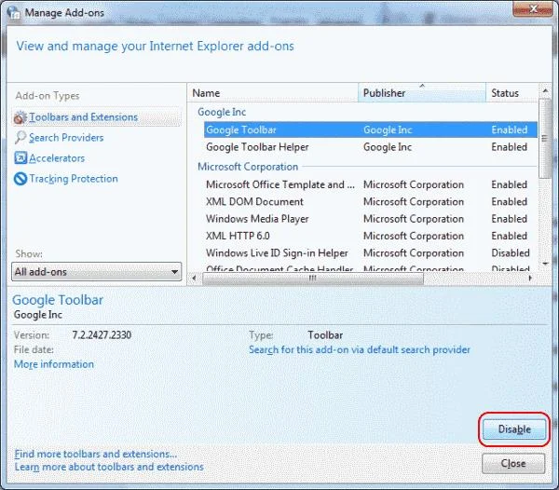Sort list by Status column header
Screen dimensions: 559x490
[511, 93]
